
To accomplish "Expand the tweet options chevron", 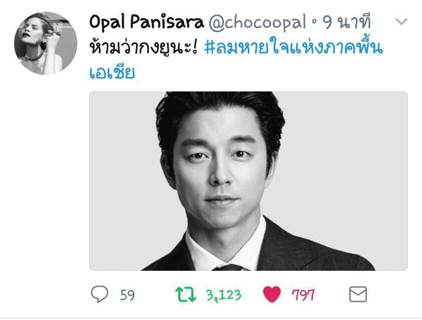I will point(401,21).
